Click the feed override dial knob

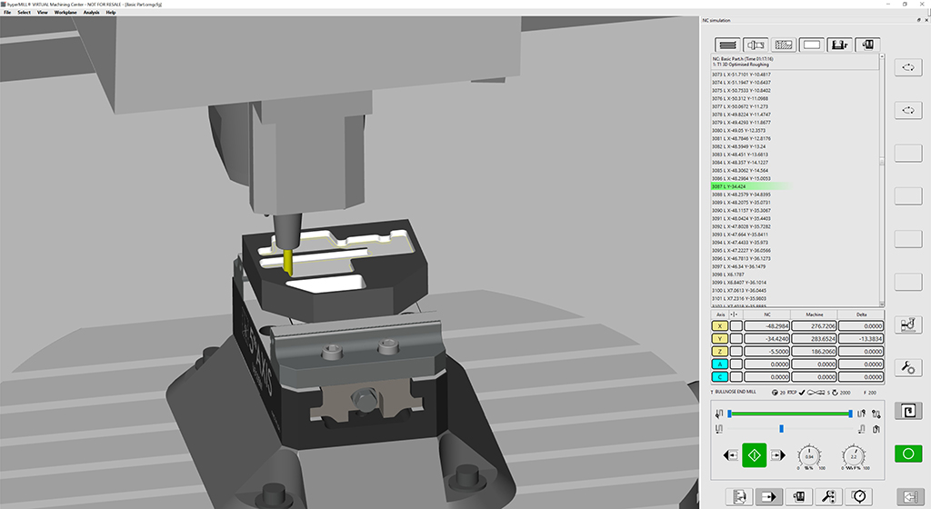pos(854,455)
